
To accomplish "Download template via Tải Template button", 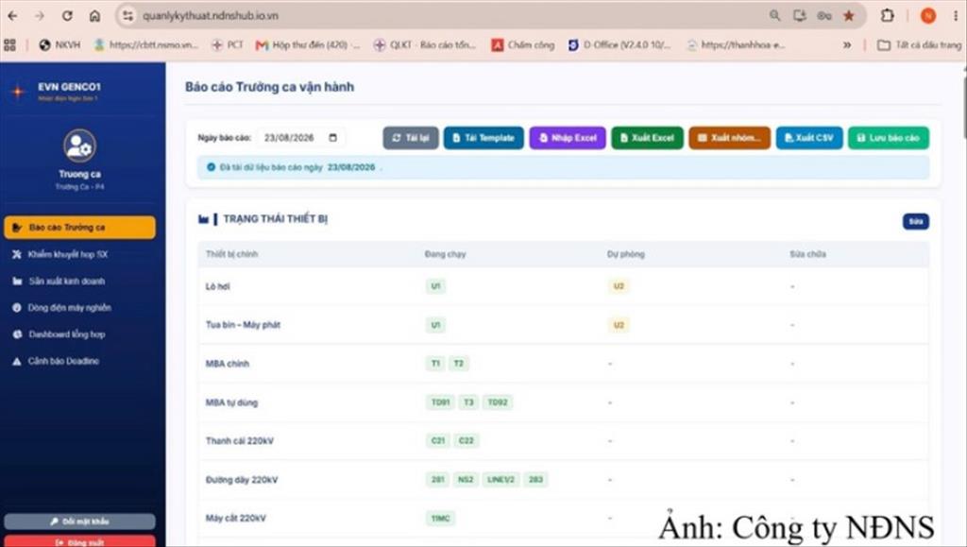I will [483, 138].
